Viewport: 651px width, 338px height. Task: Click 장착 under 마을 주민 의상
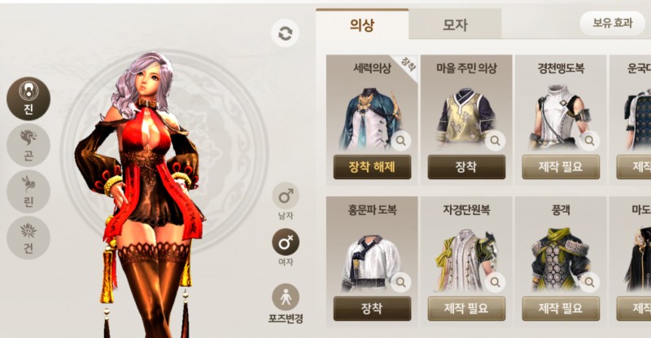coord(466,167)
